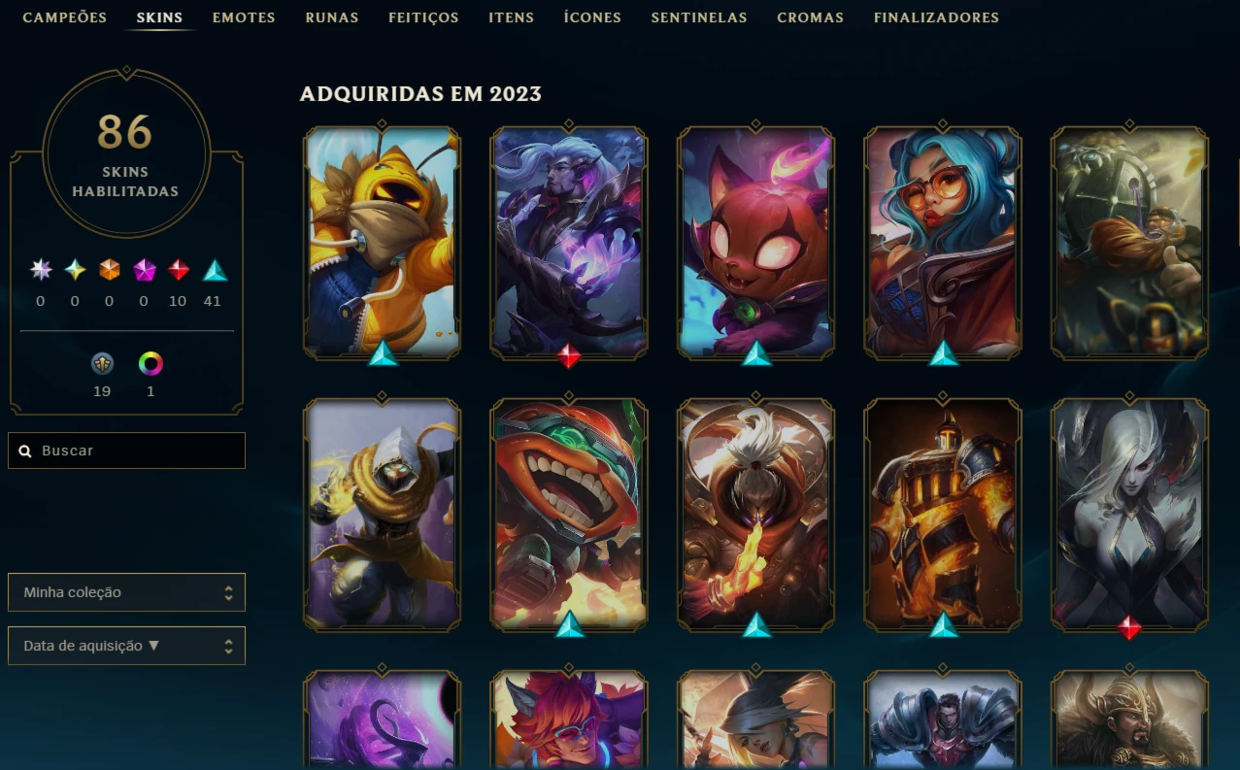Select the white-haired woman skin with red gem
The image size is (1240, 770).
[x=1129, y=515]
